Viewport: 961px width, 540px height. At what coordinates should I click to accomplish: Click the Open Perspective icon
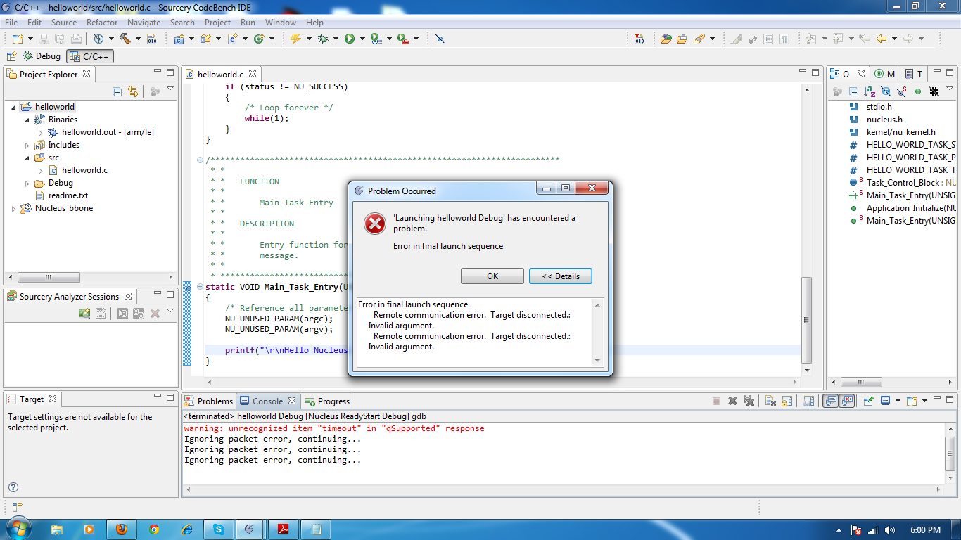[11, 56]
